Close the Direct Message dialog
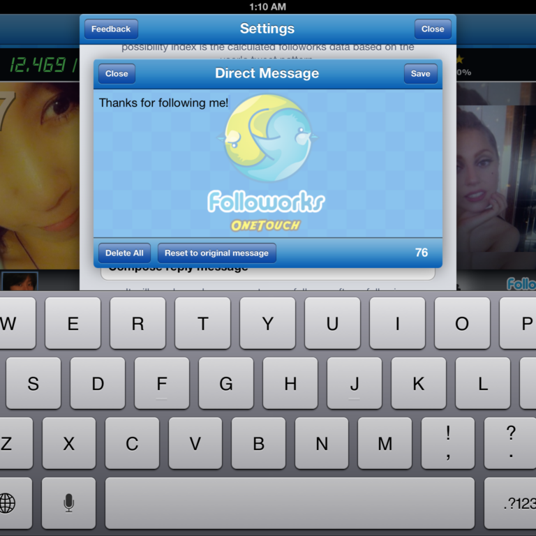536x536 pixels. pyautogui.click(x=117, y=74)
